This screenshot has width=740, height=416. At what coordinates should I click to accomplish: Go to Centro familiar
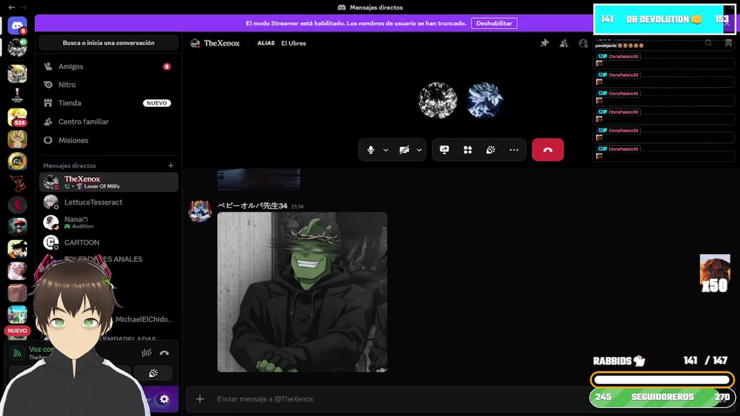pyautogui.click(x=109, y=121)
